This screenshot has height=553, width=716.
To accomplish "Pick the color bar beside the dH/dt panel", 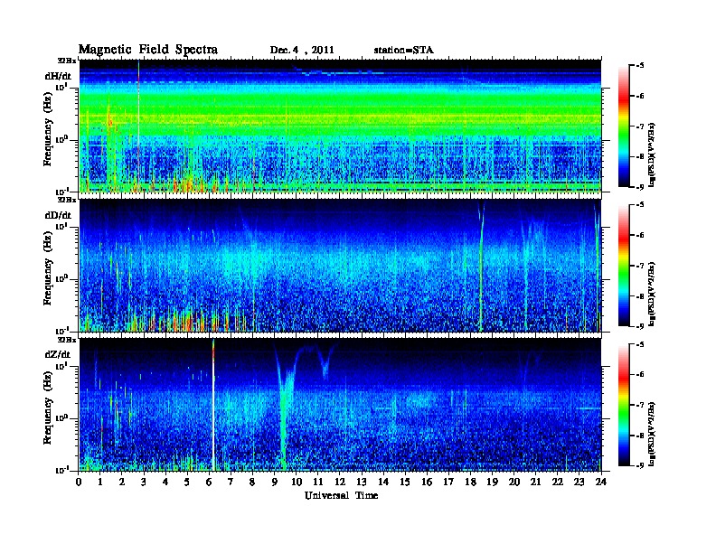I will pos(624,127).
